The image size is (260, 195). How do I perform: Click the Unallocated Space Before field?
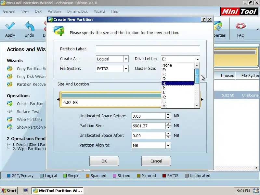pyautogui.click(x=149, y=116)
